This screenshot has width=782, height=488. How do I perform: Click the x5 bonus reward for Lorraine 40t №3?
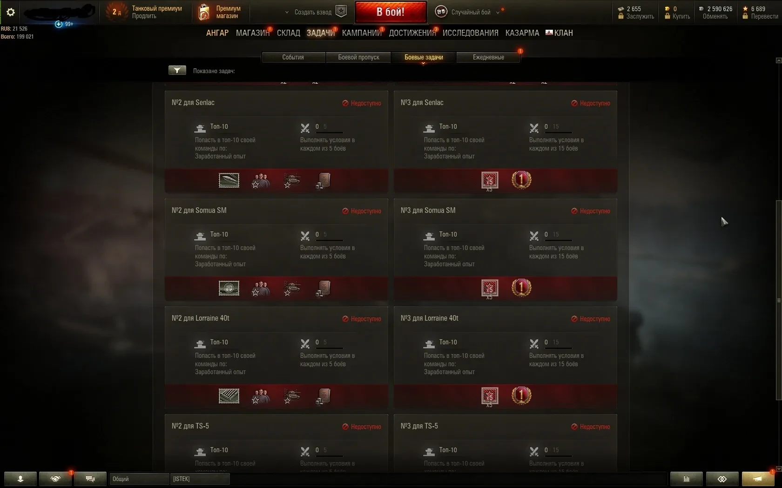pos(490,396)
